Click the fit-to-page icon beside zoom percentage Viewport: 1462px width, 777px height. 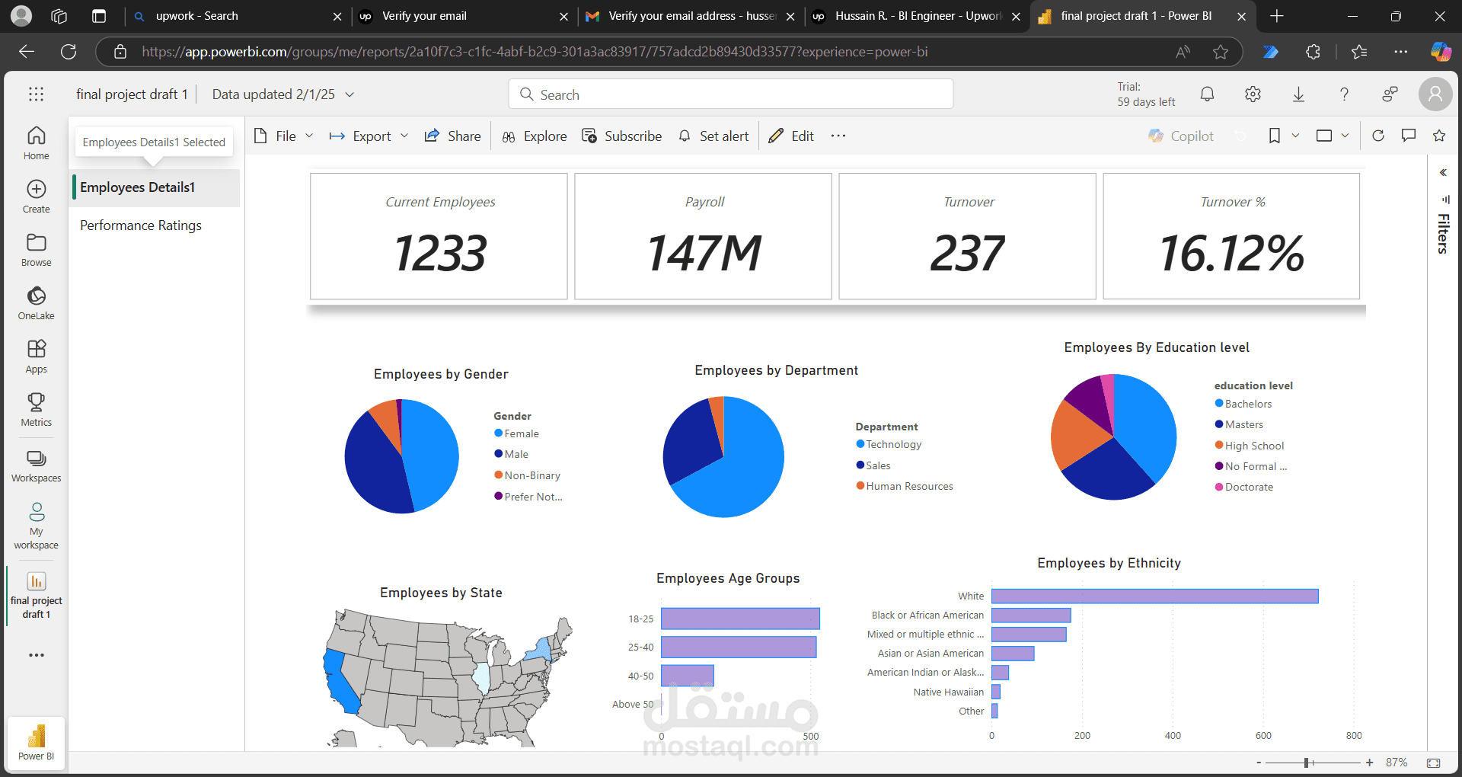[x=1434, y=763]
